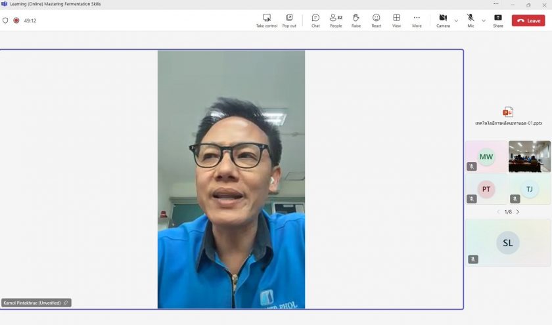Open the More actions menu
The height and width of the screenshot is (325, 552).
(417, 20)
